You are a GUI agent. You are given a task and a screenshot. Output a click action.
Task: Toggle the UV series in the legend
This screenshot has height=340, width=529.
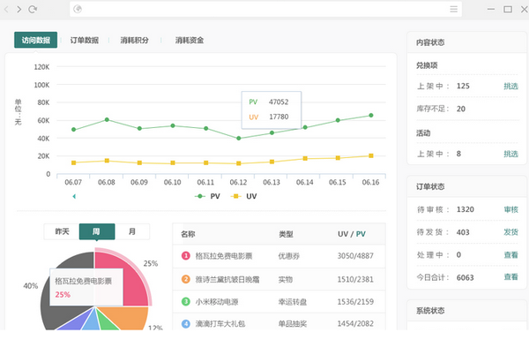point(243,196)
